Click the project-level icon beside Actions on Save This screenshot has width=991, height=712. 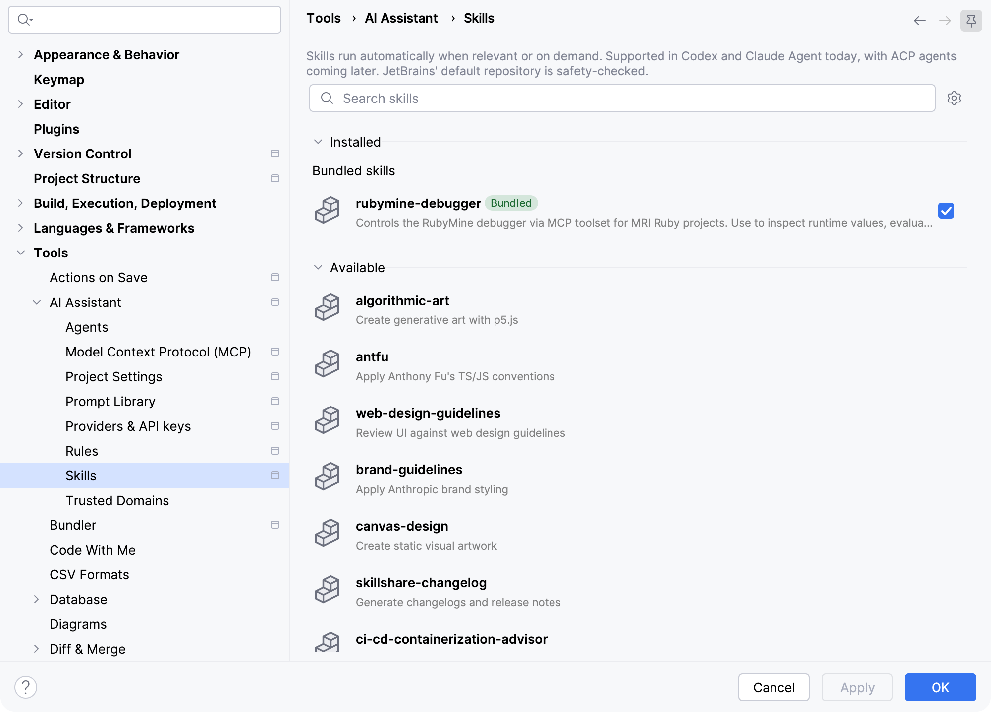click(275, 277)
